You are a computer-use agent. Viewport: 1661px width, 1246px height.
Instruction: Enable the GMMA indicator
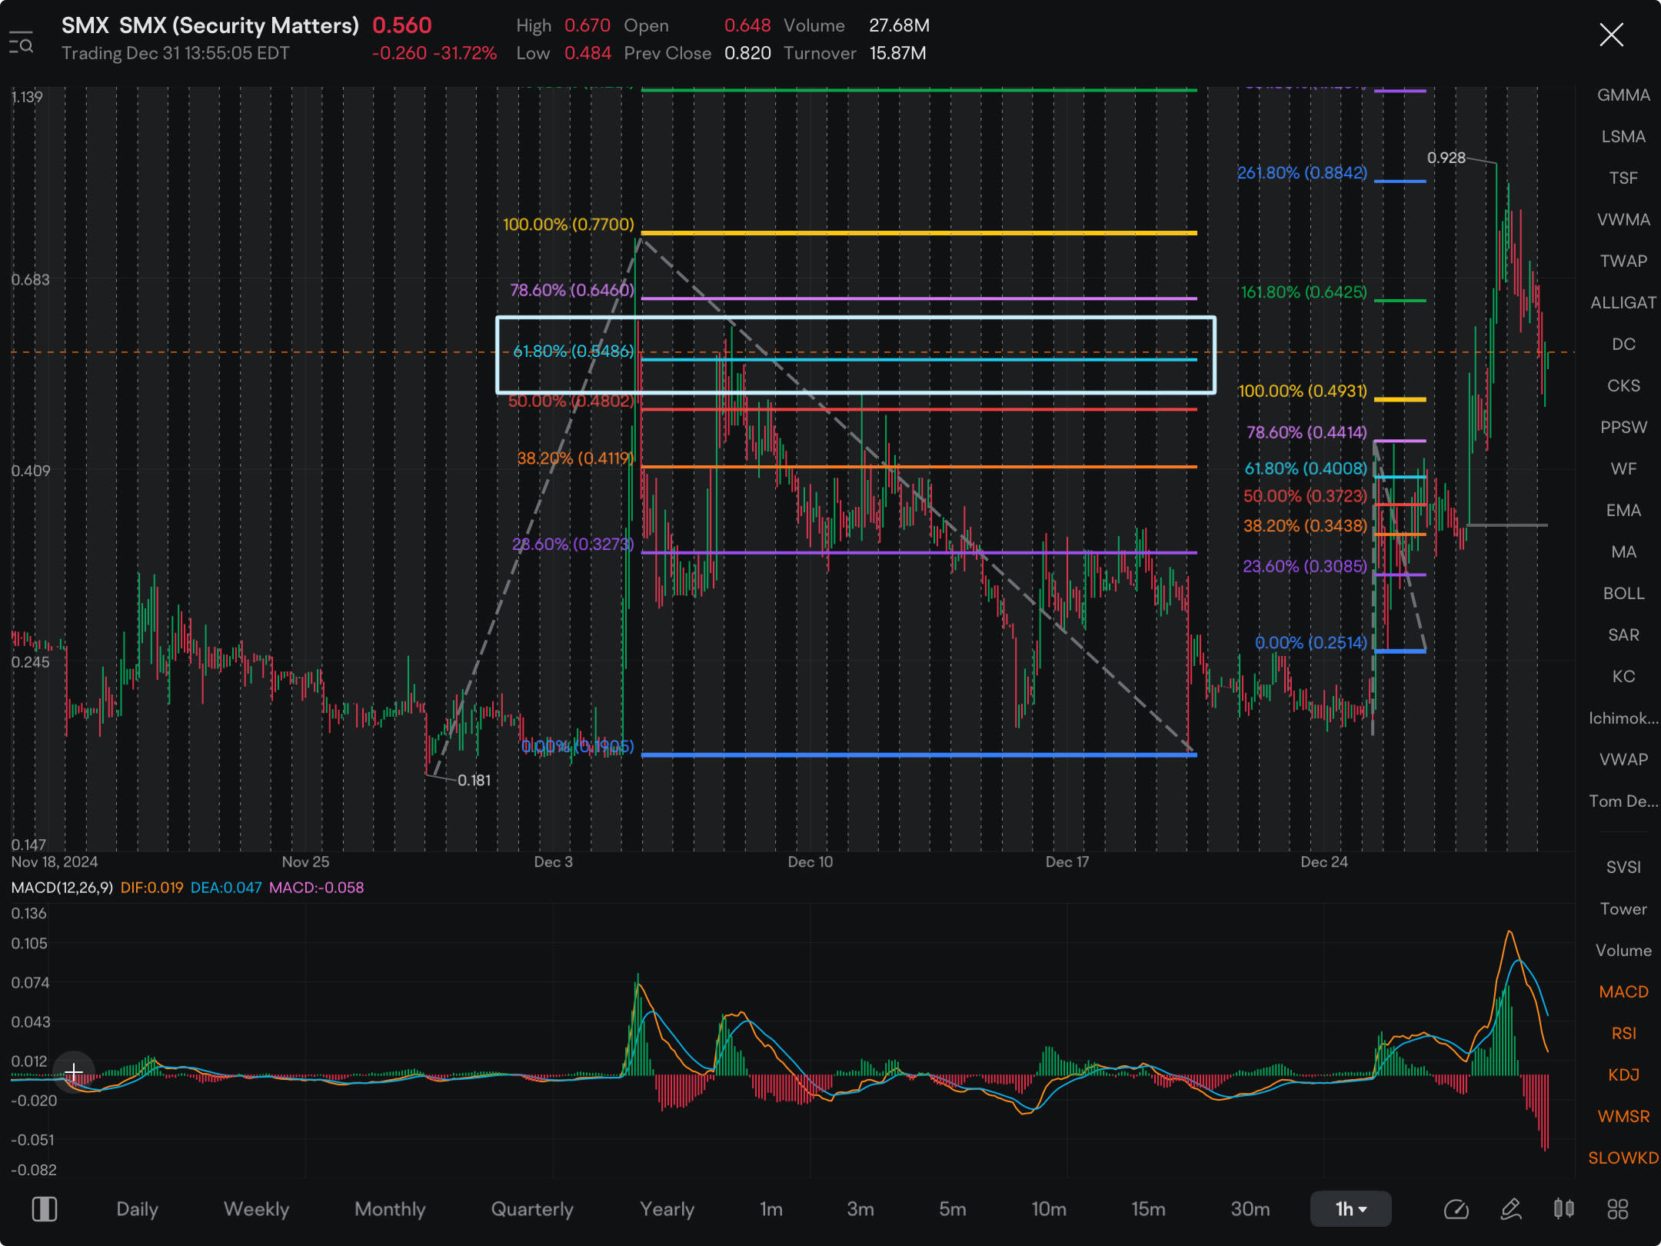[1623, 95]
